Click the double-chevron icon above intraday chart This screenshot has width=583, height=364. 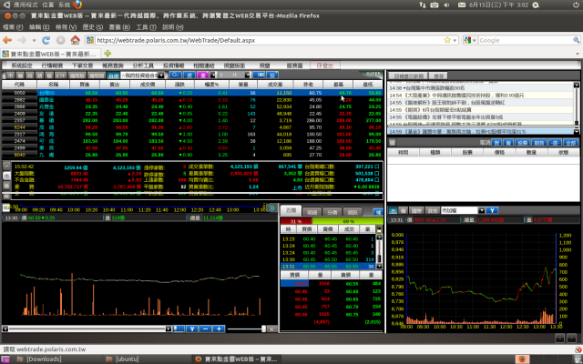coord(271,208)
